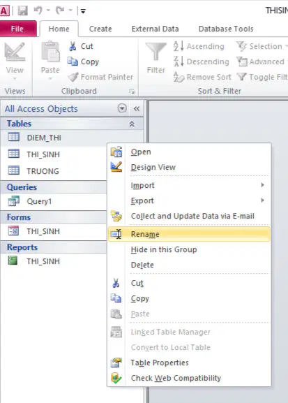Viewport: 288px width, 403px height.
Task: Expand the Export submenu arrow
Action: click(262, 200)
